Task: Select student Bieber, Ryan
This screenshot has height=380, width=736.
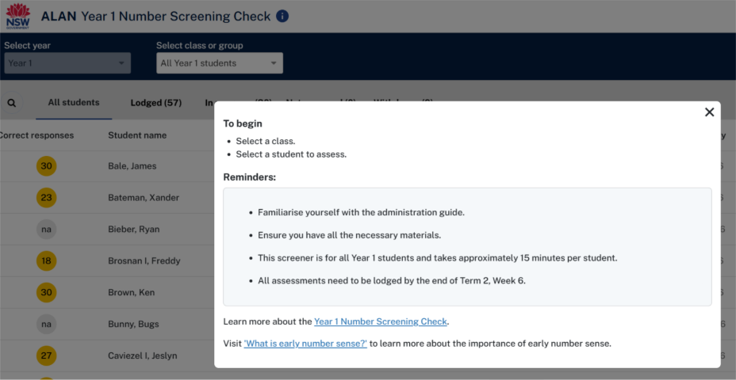Action: click(134, 229)
